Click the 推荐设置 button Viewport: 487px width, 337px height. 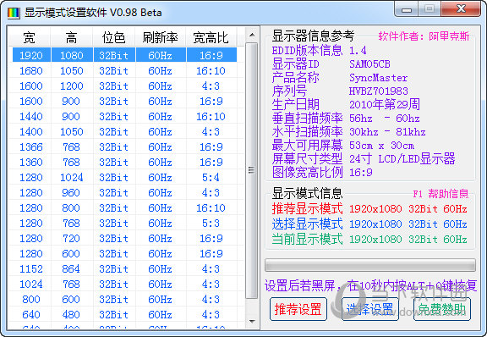(298, 309)
